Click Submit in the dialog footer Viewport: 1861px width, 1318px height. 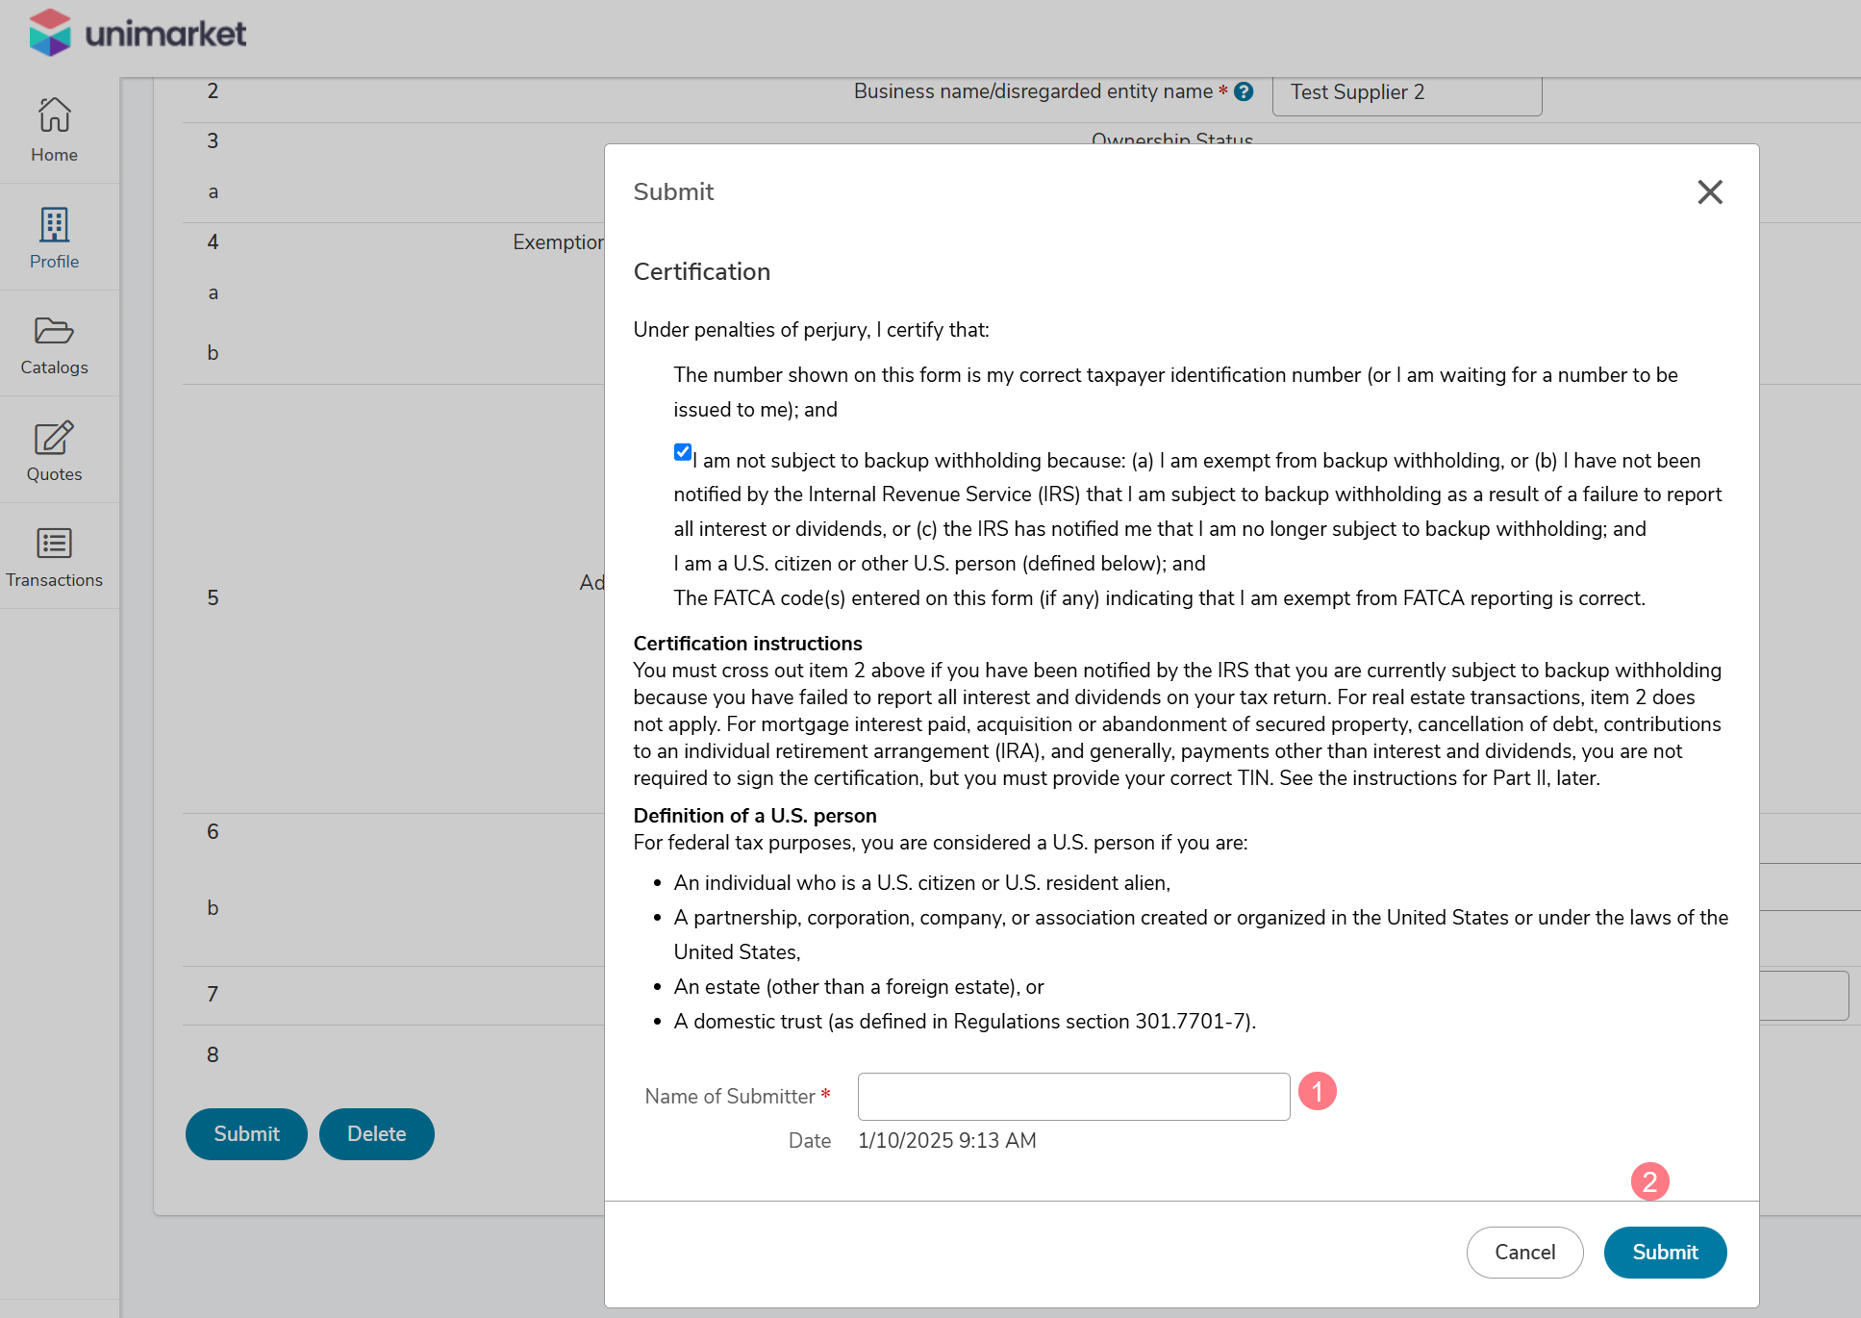click(1665, 1252)
